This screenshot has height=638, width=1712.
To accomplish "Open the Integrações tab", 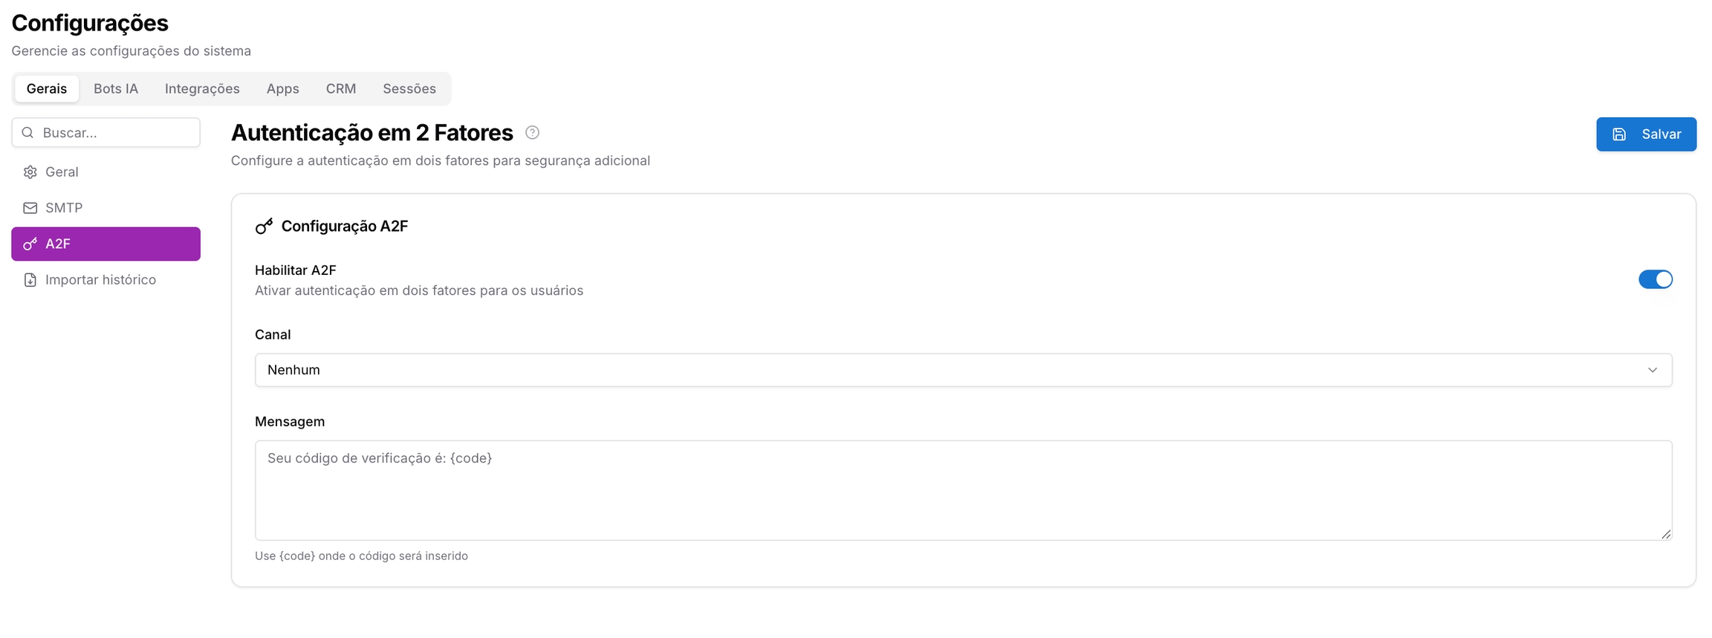I will click(x=202, y=88).
